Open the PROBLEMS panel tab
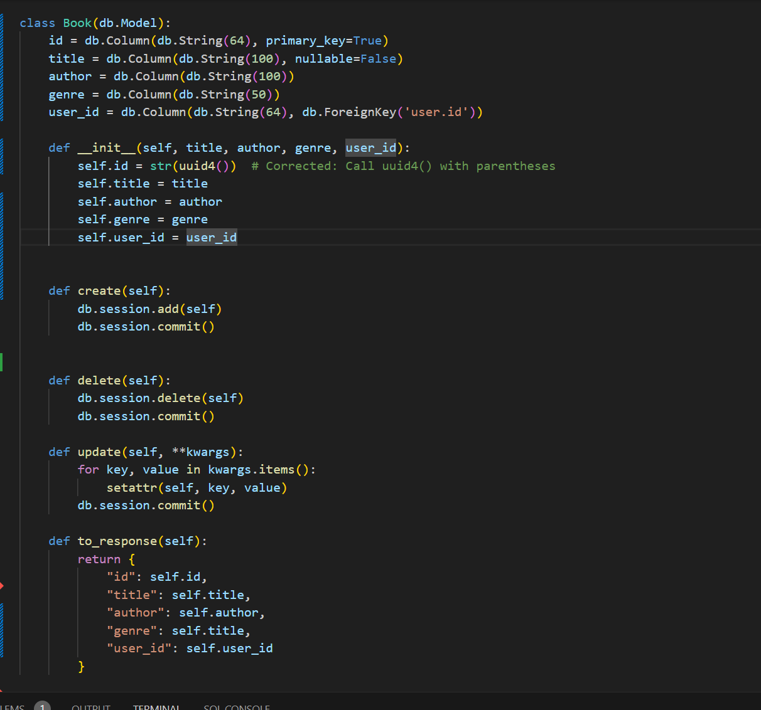The image size is (761, 710). pos(11,707)
